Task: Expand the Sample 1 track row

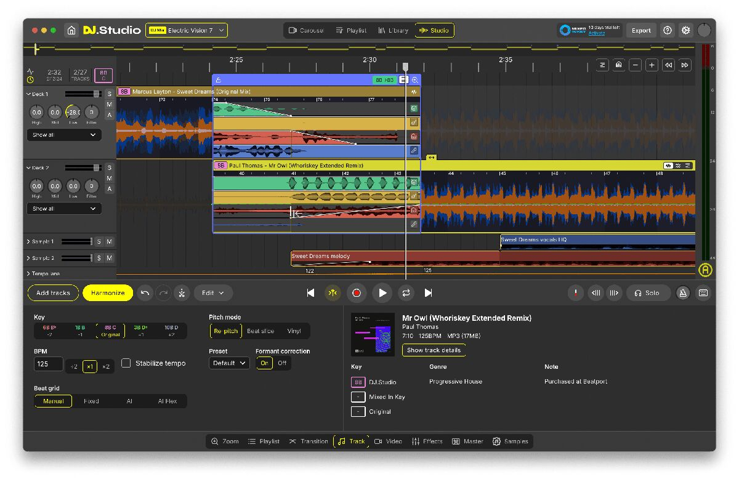Action: pos(29,241)
